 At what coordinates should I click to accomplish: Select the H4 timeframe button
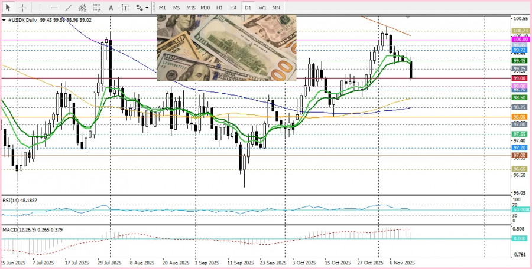[233, 8]
